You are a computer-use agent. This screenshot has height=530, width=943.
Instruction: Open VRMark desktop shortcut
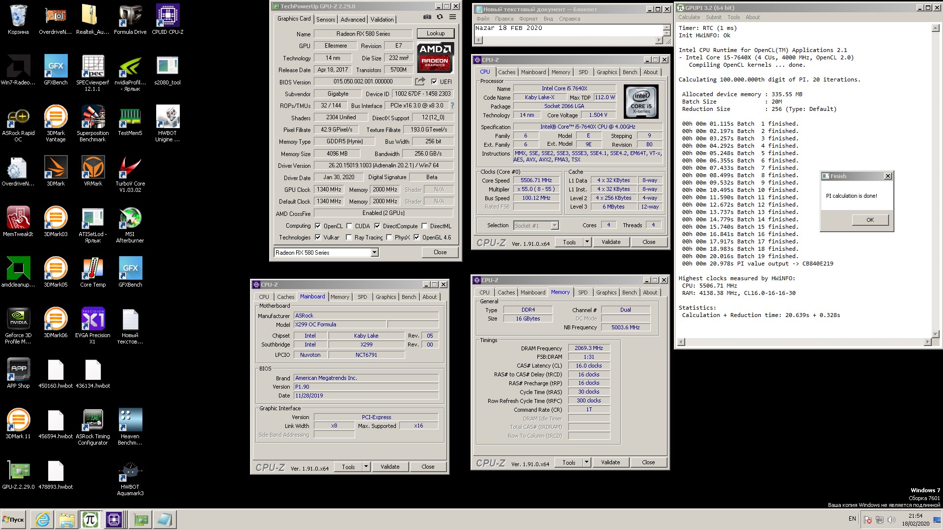(93, 171)
